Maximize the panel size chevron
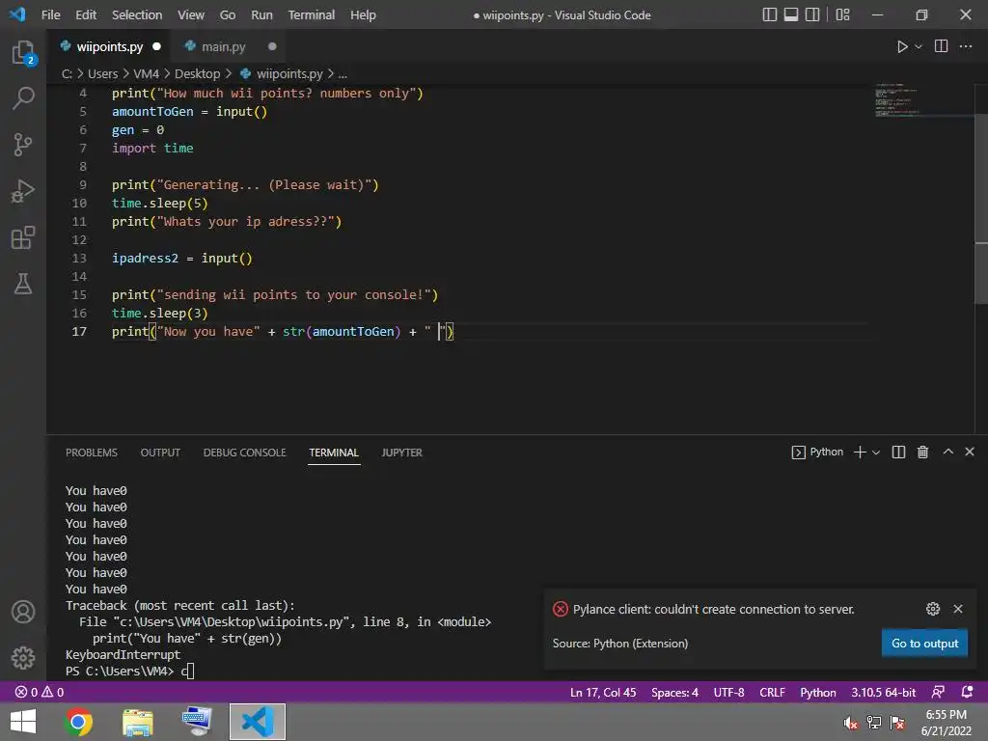The height and width of the screenshot is (741, 988). pyautogui.click(x=947, y=452)
